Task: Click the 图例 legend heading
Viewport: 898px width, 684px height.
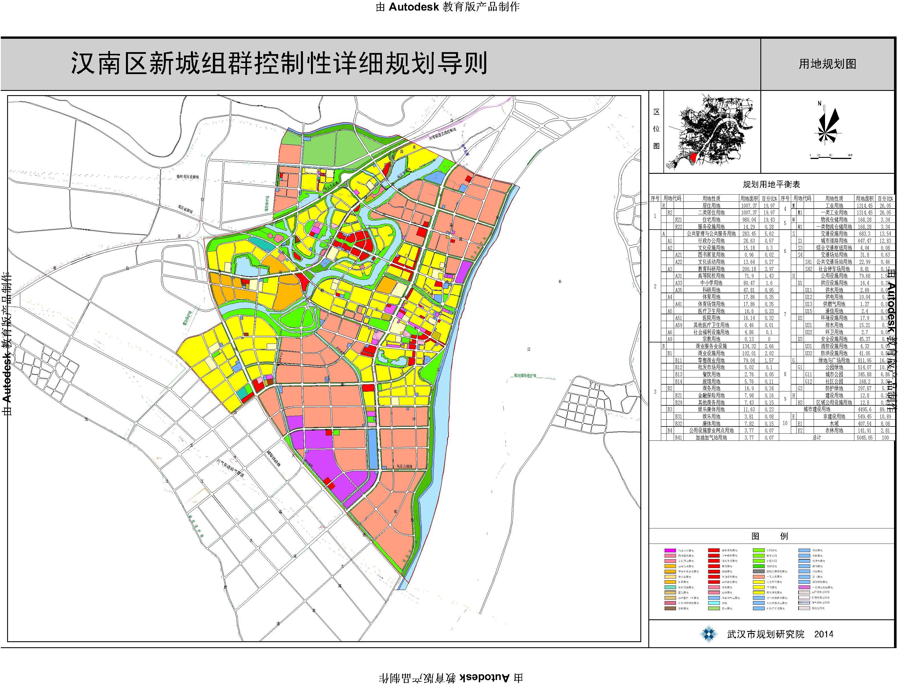Action: 770,536
